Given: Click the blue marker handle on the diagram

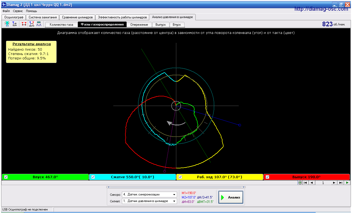Looking at the screenshot, I should pos(240,125).
